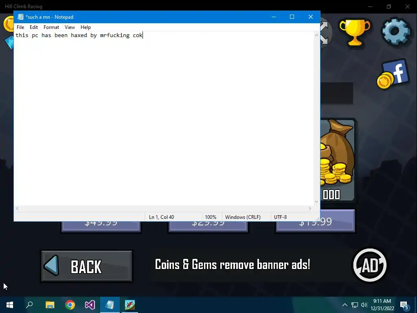This screenshot has width=417, height=313.
Task: Click the partially hidden $29.99 button
Action: [x=208, y=227]
